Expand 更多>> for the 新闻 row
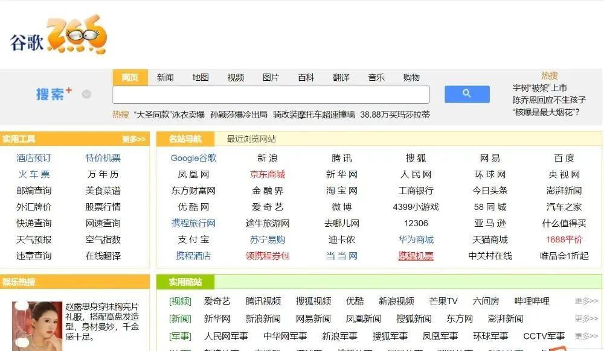604x351 pixels. tap(586, 318)
